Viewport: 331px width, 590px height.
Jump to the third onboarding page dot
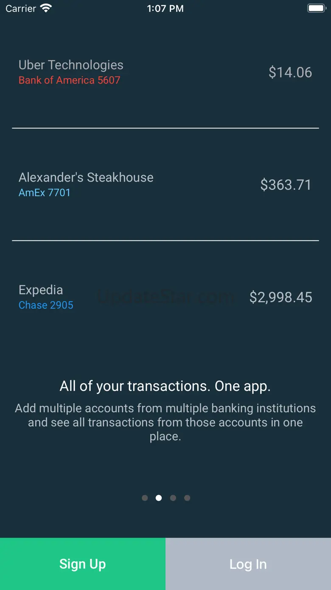click(173, 498)
